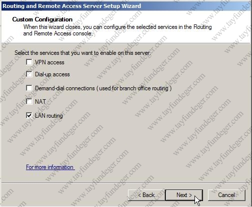Click the 'Custom Configuration' heading

(42, 19)
